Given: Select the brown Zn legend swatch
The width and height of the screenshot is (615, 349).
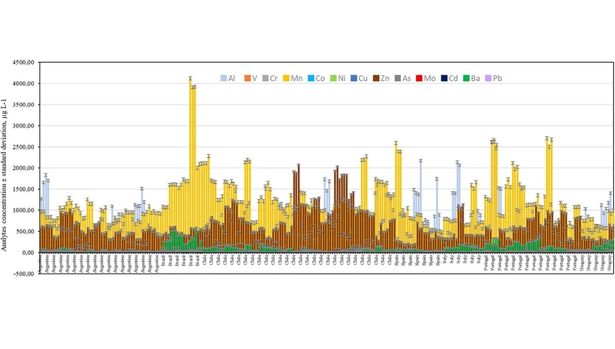Looking at the screenshot, I should [376, 79].
